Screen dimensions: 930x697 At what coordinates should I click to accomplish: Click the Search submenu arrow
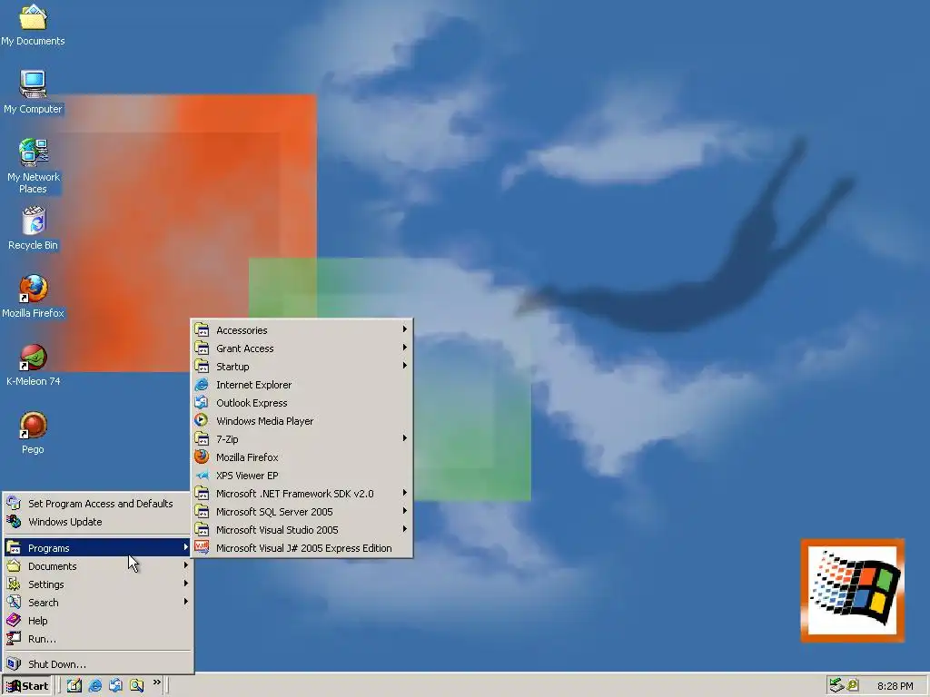coord(185,602)
